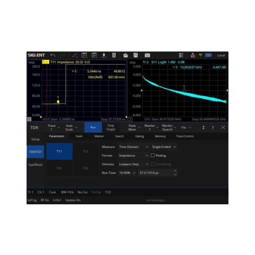
Task: Enable the Peeling checkbox
Action: coord(153,156)
